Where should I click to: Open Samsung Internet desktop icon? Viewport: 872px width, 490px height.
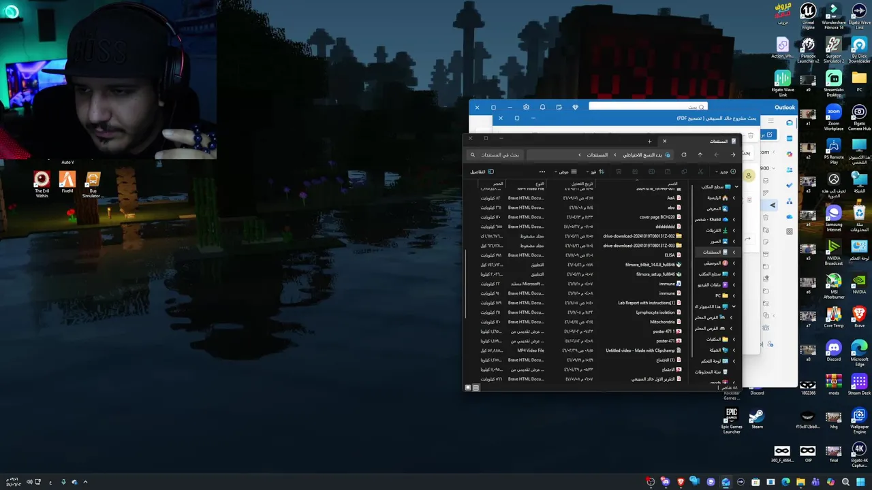833,218
